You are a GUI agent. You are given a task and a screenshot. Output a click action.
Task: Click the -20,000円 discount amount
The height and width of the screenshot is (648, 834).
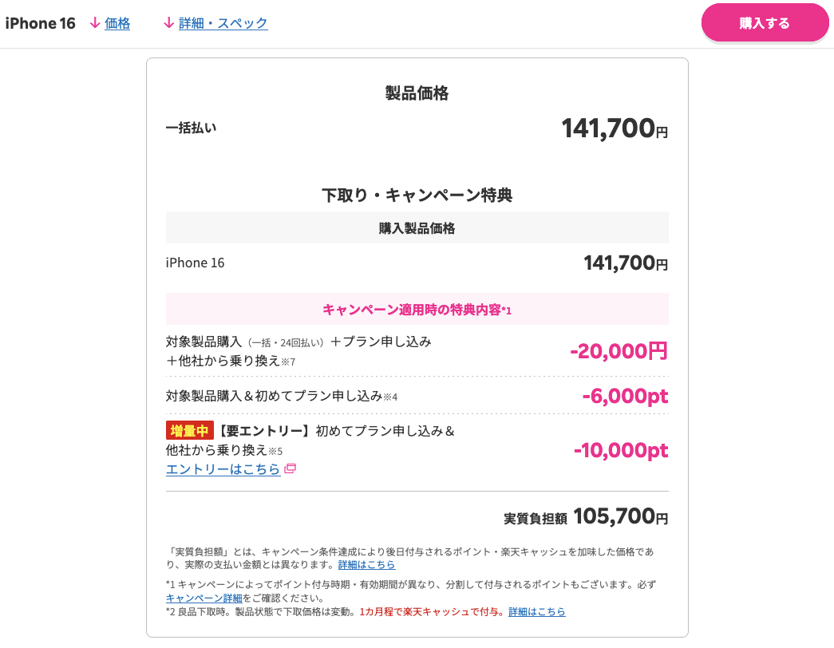pos(619,351)
